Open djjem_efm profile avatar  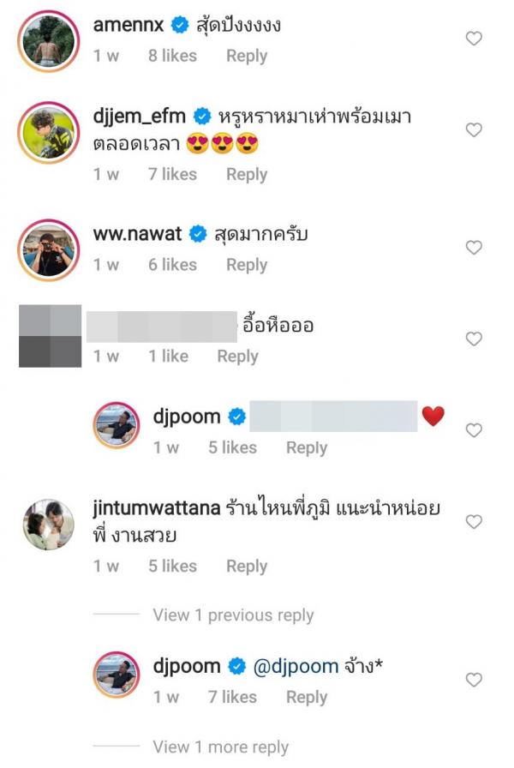49,133
